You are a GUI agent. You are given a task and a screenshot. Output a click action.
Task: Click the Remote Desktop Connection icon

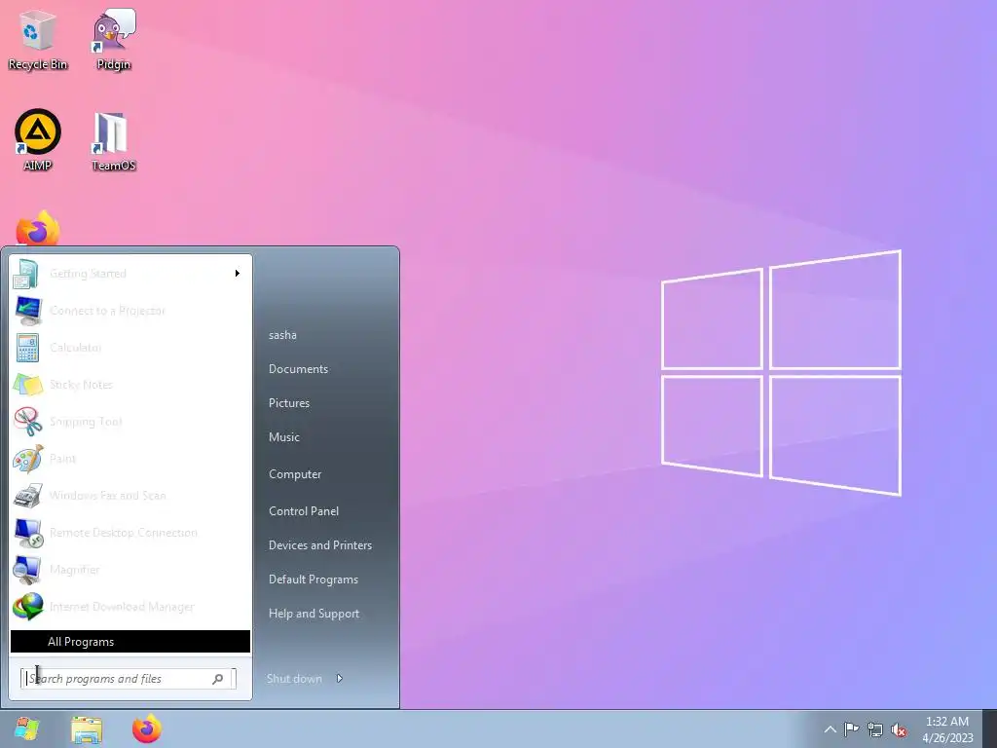click(27, 533)
